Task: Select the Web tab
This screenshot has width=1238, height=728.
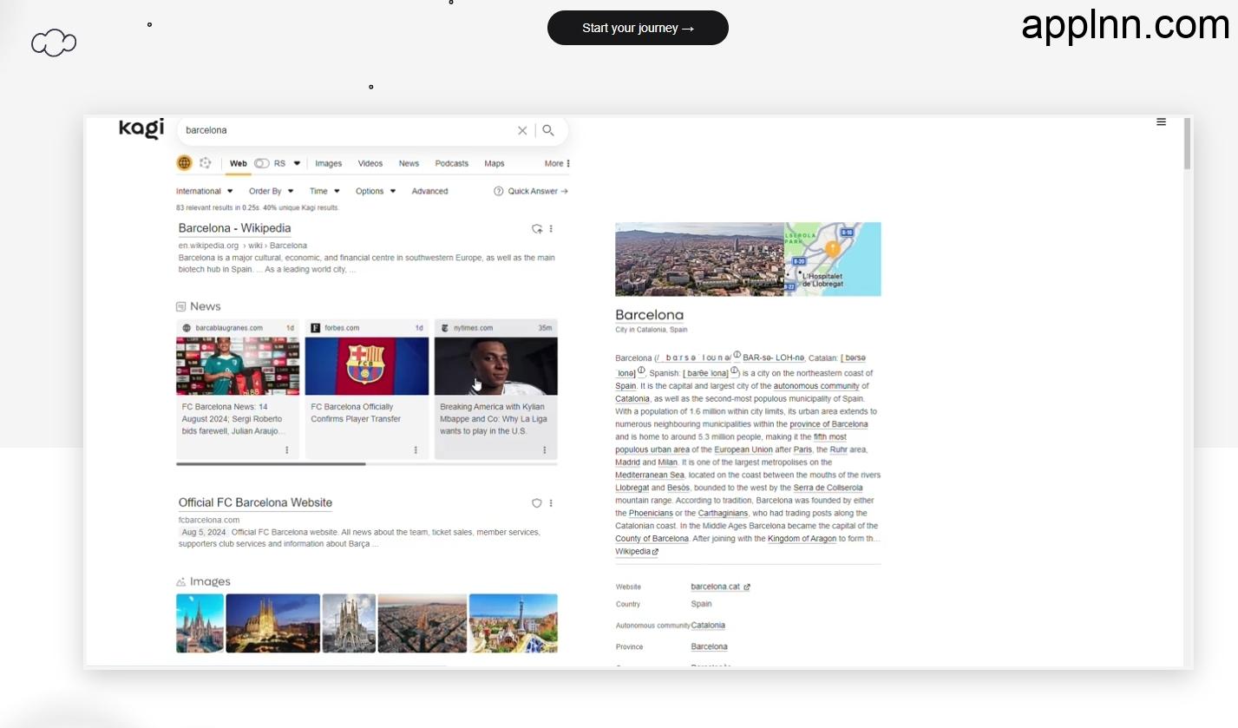Action: point(239,163)
